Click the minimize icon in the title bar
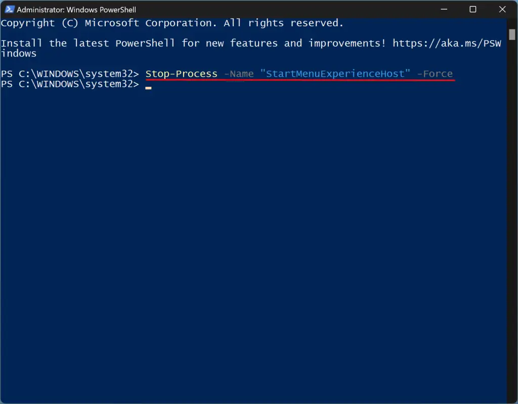Image resolution: width=518 pixels, height=404 pixels. [x=444, y=9]
